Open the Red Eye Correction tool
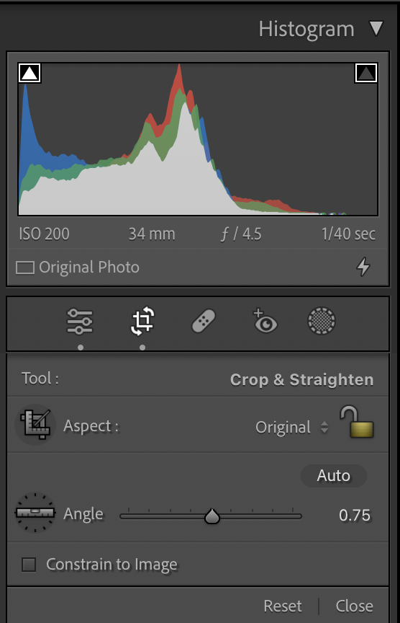Viewport: 400px width, 623px height. (265, 321)
